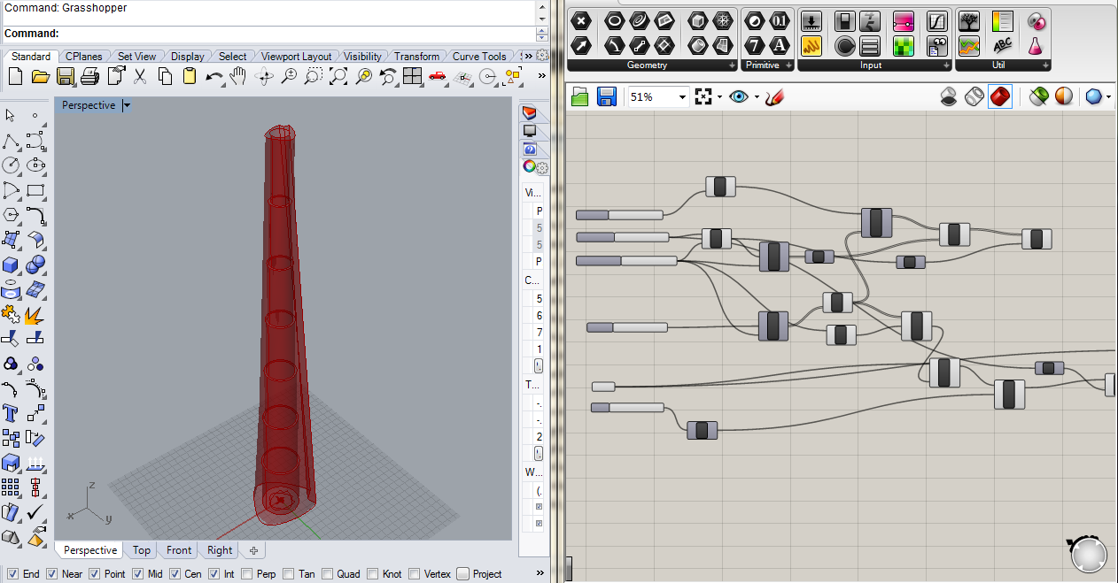
Task: Turn off Grasshopper preview icon
Action: (x=949, y=96)
